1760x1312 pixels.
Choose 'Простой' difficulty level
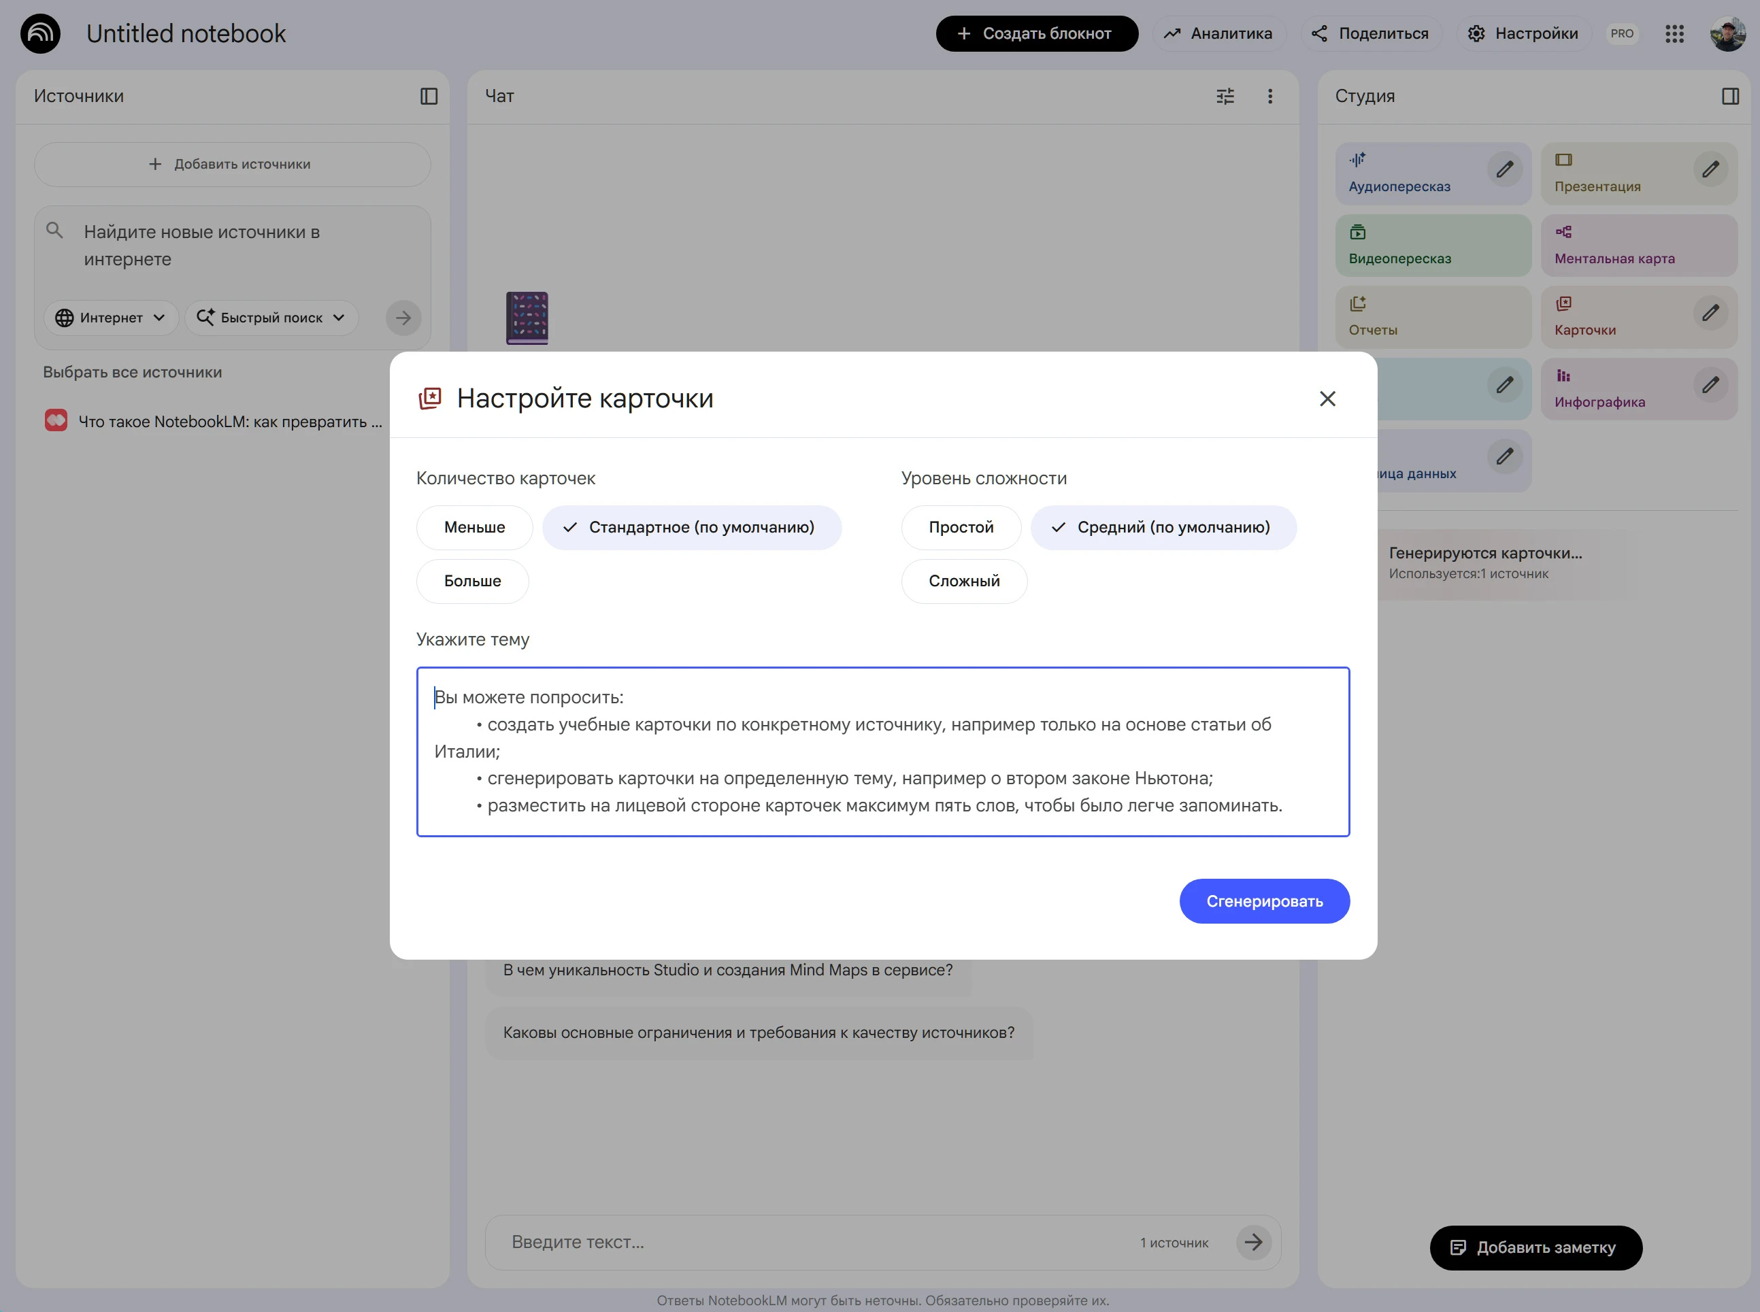[x=960, y=527]
